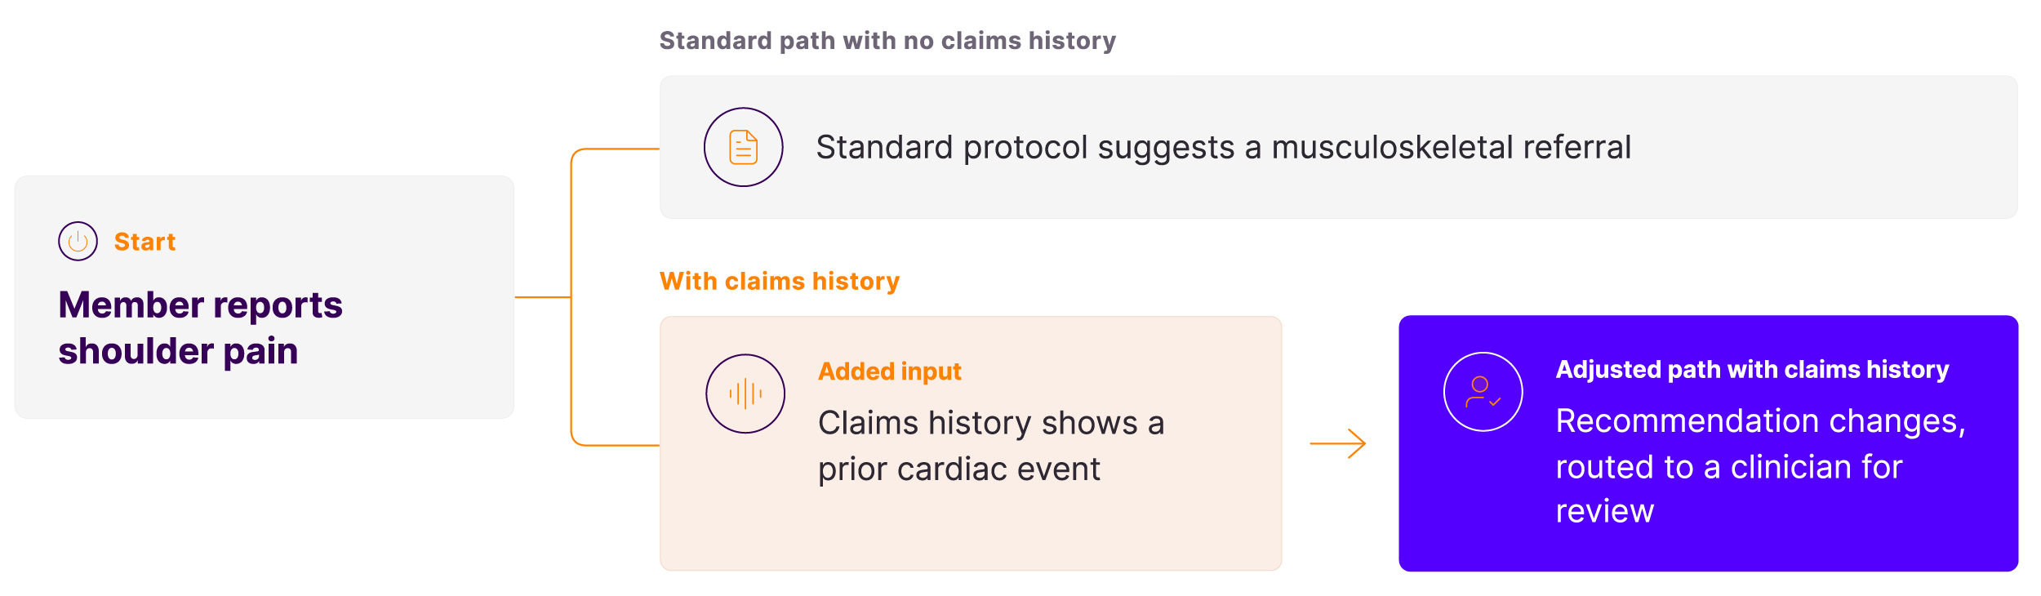Click the peach Added input card background

[x=970, y=443]
